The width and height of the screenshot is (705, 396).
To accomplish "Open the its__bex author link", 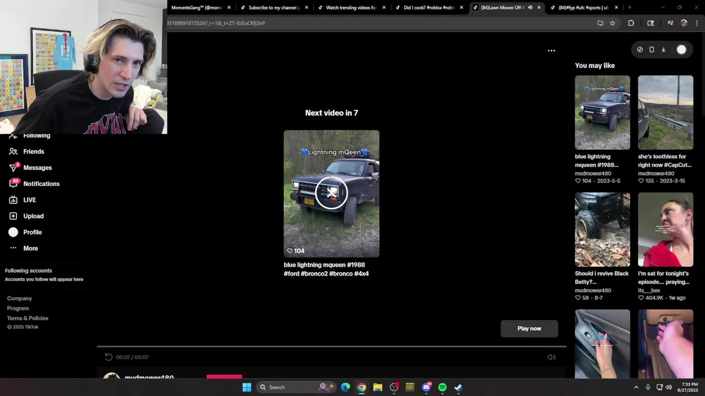I will coord(649,290).
